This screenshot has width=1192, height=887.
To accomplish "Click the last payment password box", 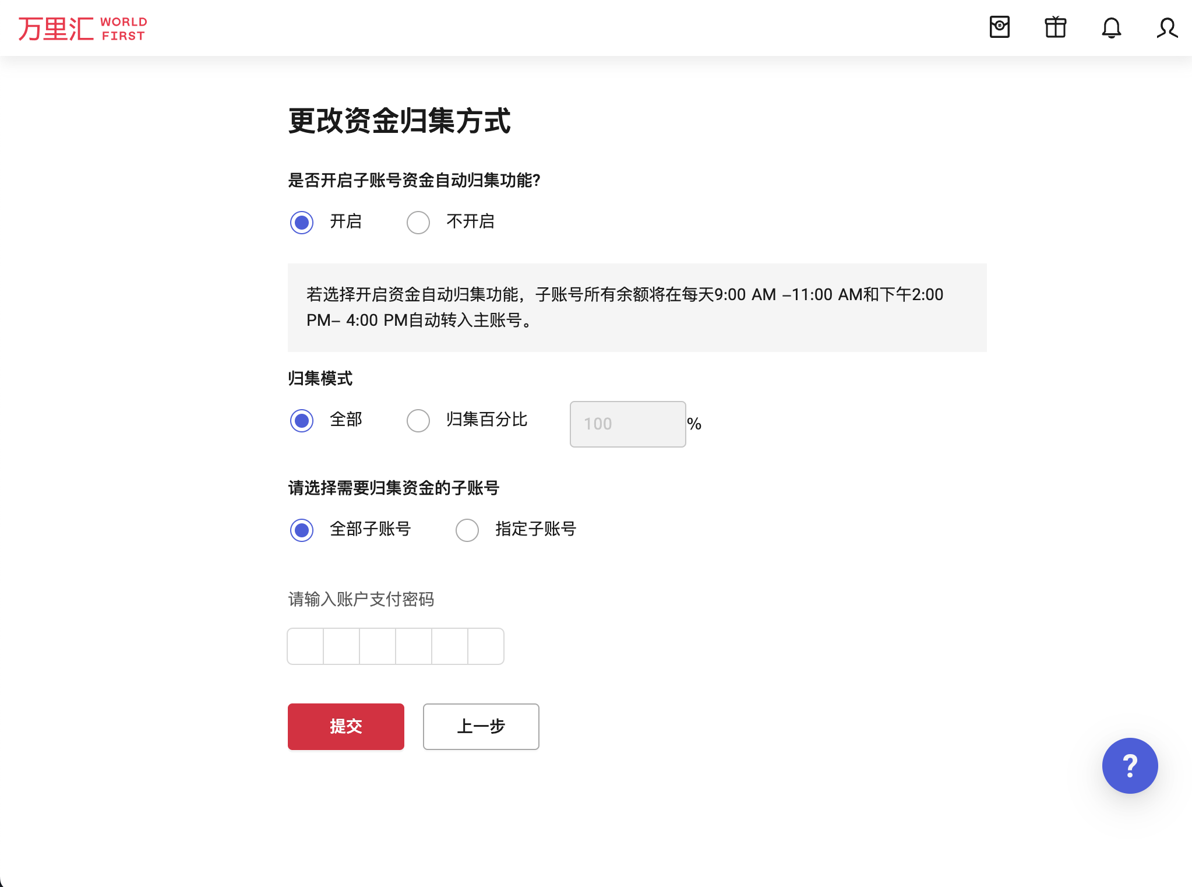I will 486,646.
